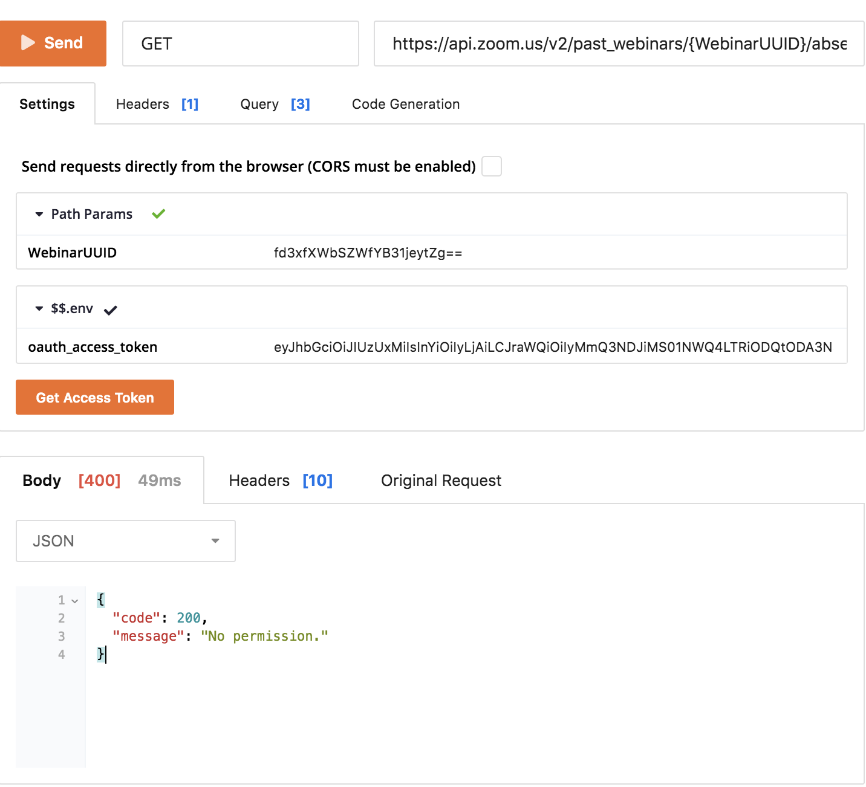Open the Code Generation tab
866x787 pixels.
pyautogui.click(x=406, y=104)
